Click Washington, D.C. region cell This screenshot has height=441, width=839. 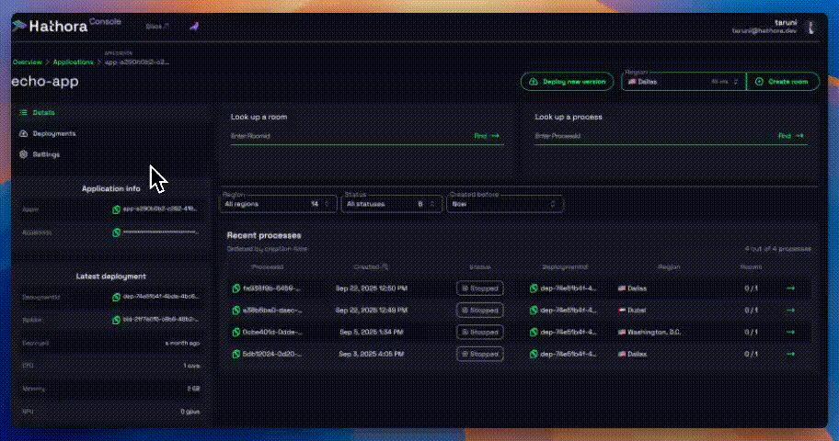pyautogui.click(x=649, y=333)
